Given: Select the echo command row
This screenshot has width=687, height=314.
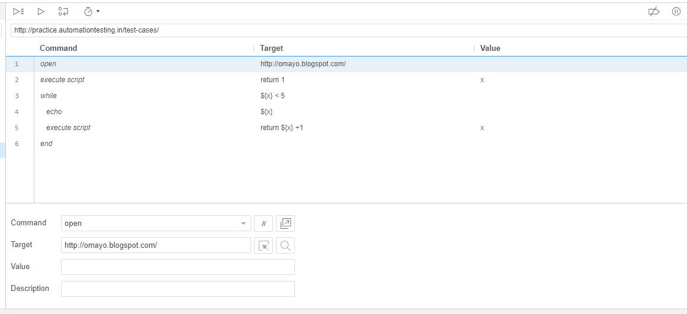Looking at the screenshot, I should [148, 112].
